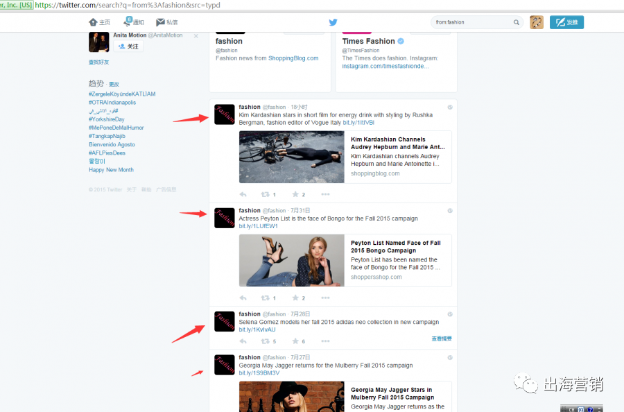Dismiss the Anita Motion follow suggestion

point(196,36)
